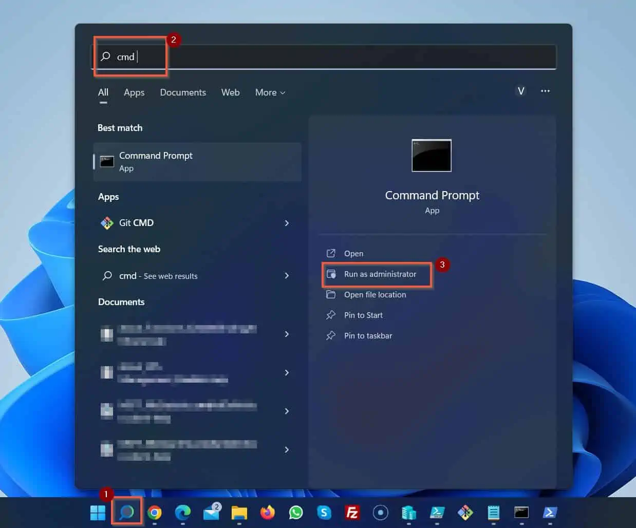Open the three-dots options menu
The width and height of the screenshot is (636, 528).
pyautogui.click(x=545, y=91)
